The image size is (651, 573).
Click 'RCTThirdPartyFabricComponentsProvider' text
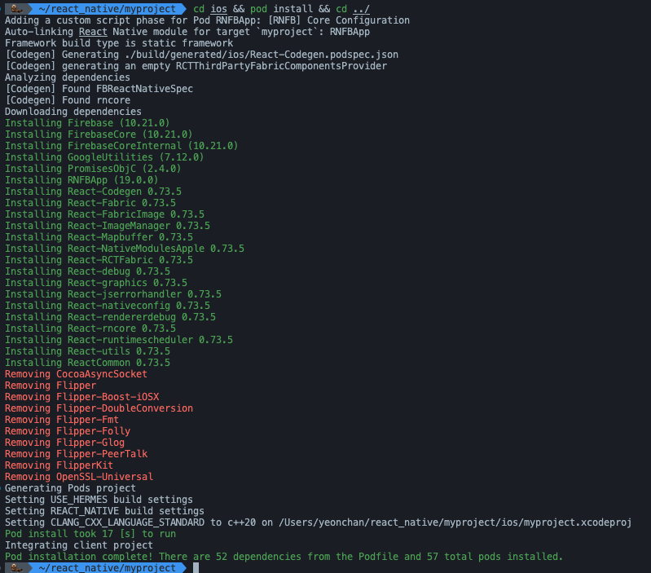281,66
